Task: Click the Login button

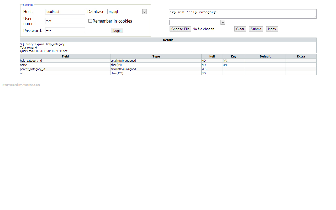Action: point(117,30)
